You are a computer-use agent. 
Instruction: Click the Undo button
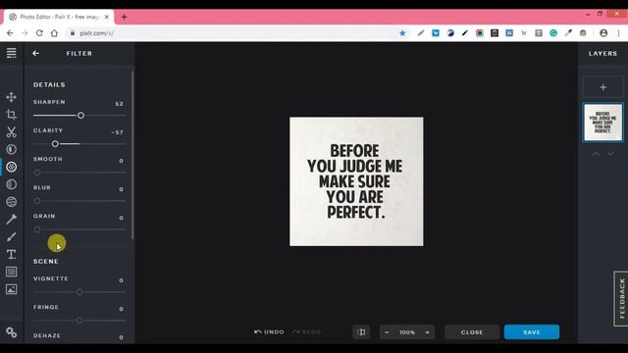click(x=269, y=332)
